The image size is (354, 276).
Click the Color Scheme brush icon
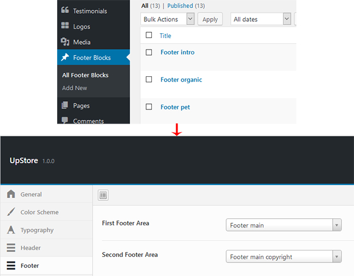(x=11, y=212)
